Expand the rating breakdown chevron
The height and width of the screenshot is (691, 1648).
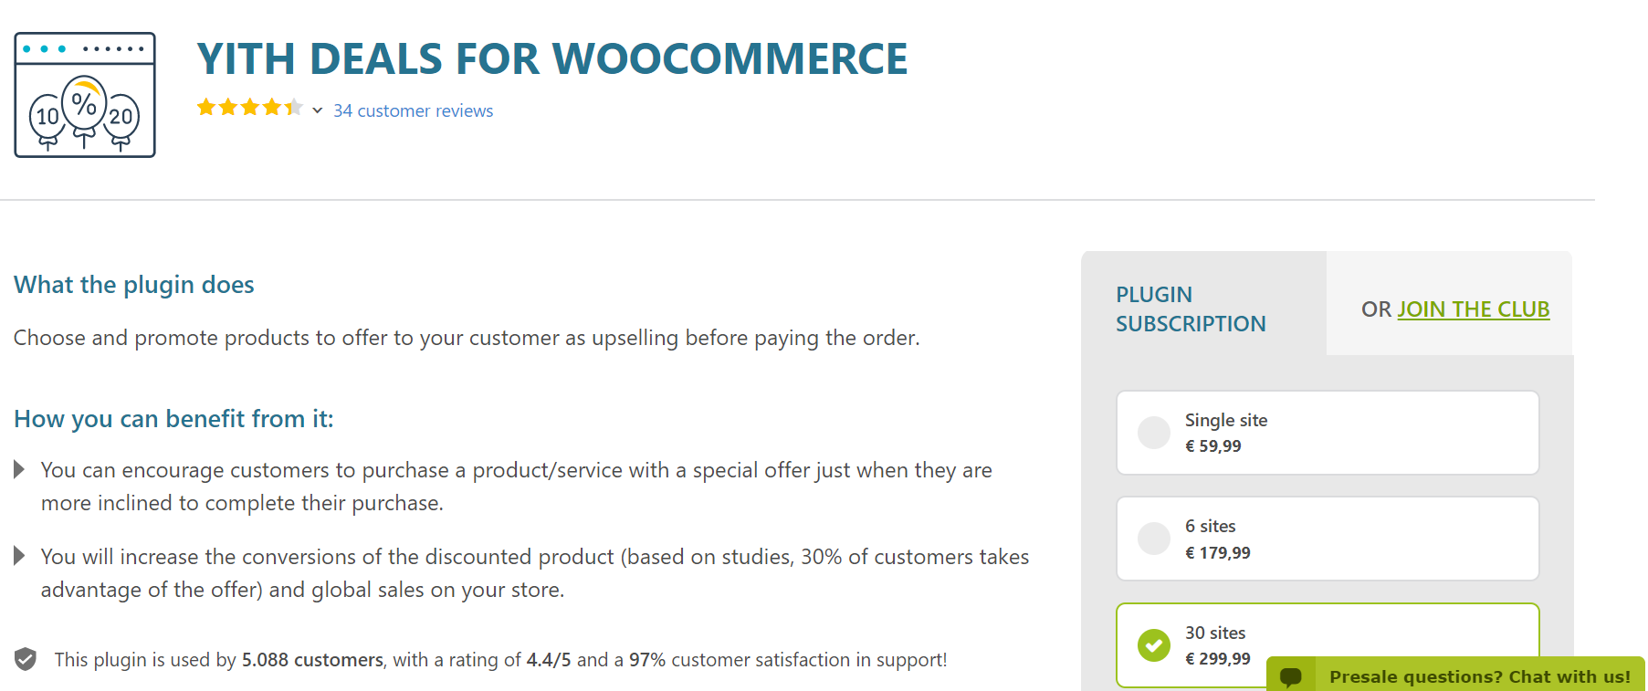[x=317, y=110]
